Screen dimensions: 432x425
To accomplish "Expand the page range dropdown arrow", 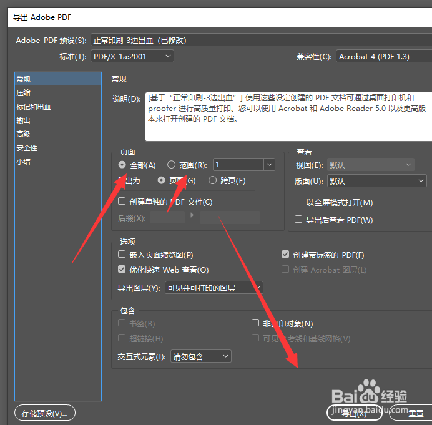I will pyautogui.click(x=270, y=165).
